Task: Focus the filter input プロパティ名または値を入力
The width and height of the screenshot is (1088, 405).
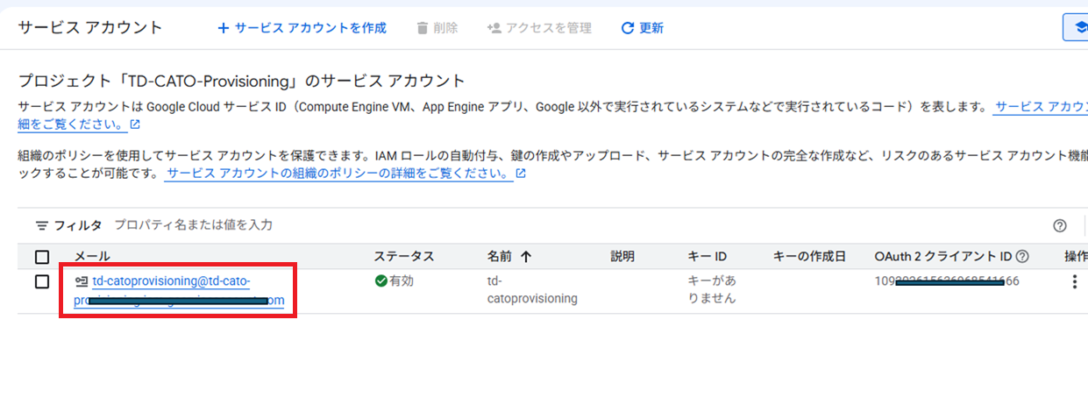Action: coord(194,225)
